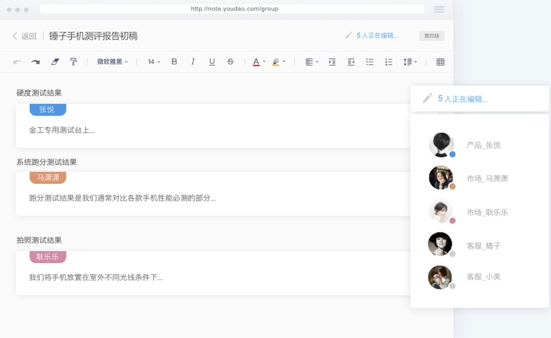551x338 pixels.
Task: Click the redo arrow icon
Action: 36,62
